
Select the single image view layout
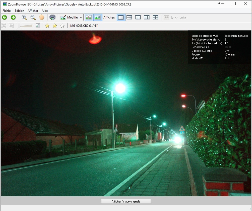(x=121, y=17)
